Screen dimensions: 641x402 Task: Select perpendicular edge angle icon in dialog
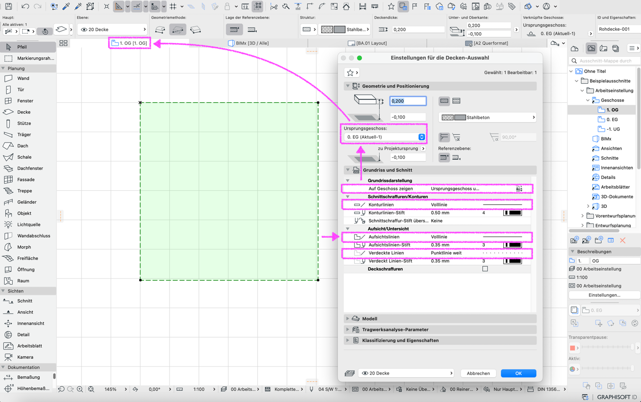tap(444, 137)
